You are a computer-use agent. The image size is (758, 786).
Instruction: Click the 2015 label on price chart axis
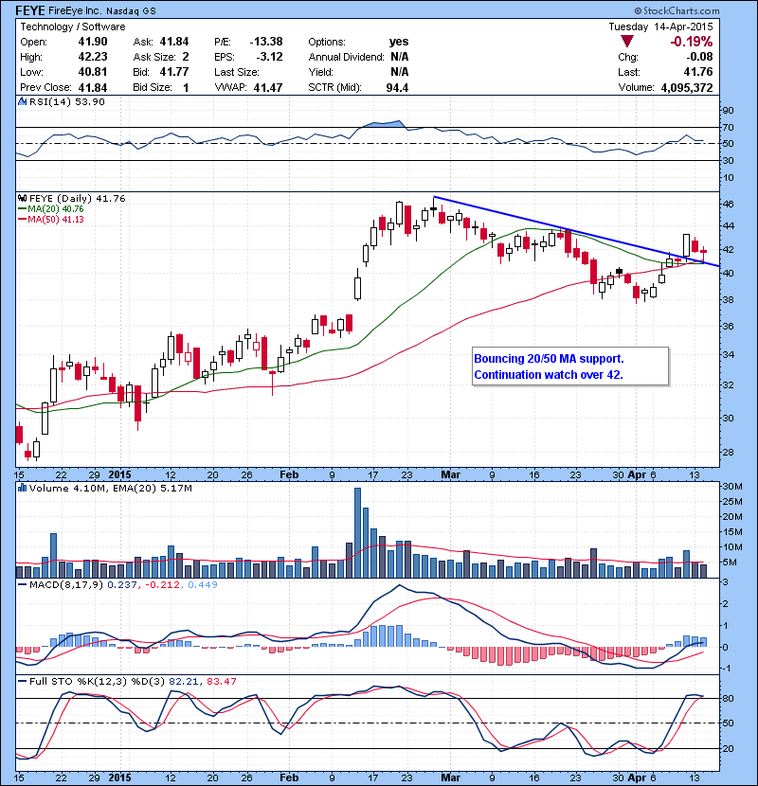coord(119,474)
